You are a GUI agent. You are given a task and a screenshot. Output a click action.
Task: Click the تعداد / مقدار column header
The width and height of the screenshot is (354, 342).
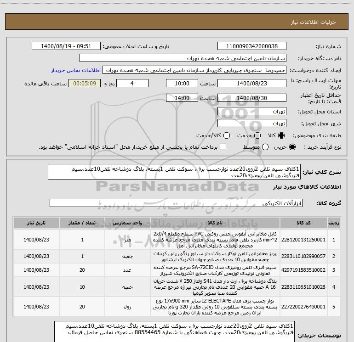tap(82, 223)
